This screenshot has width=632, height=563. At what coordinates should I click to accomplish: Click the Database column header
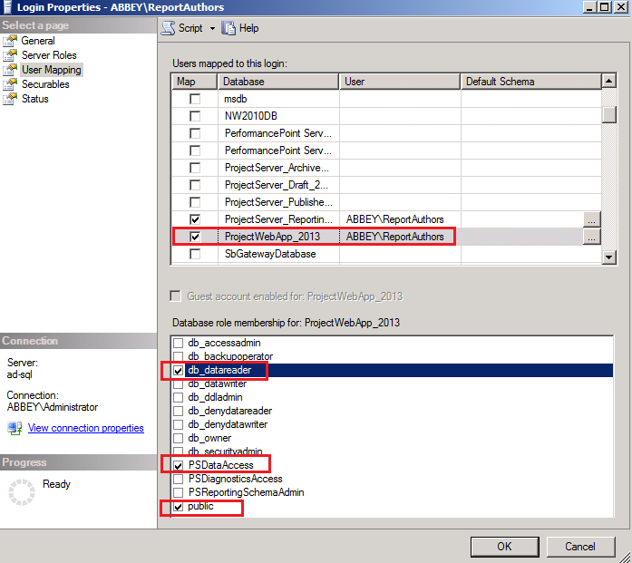pyautogui.click(x=278, y=82)
